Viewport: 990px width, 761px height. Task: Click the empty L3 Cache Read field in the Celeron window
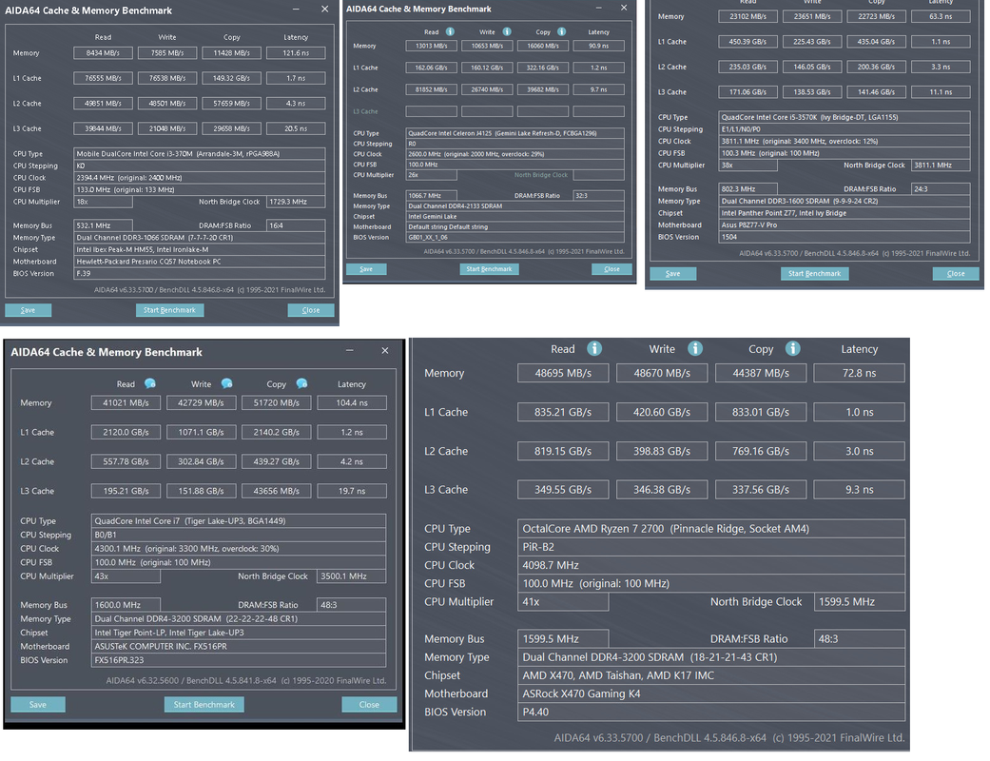coord(431,111)
